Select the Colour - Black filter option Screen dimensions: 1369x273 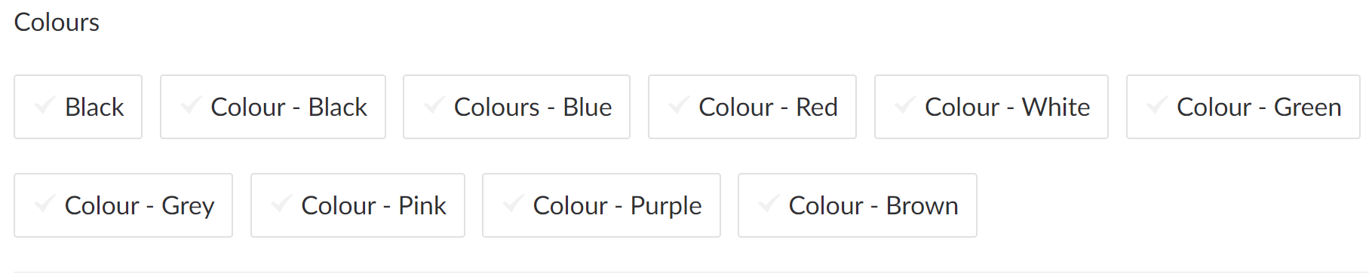(x=273, y=107)
